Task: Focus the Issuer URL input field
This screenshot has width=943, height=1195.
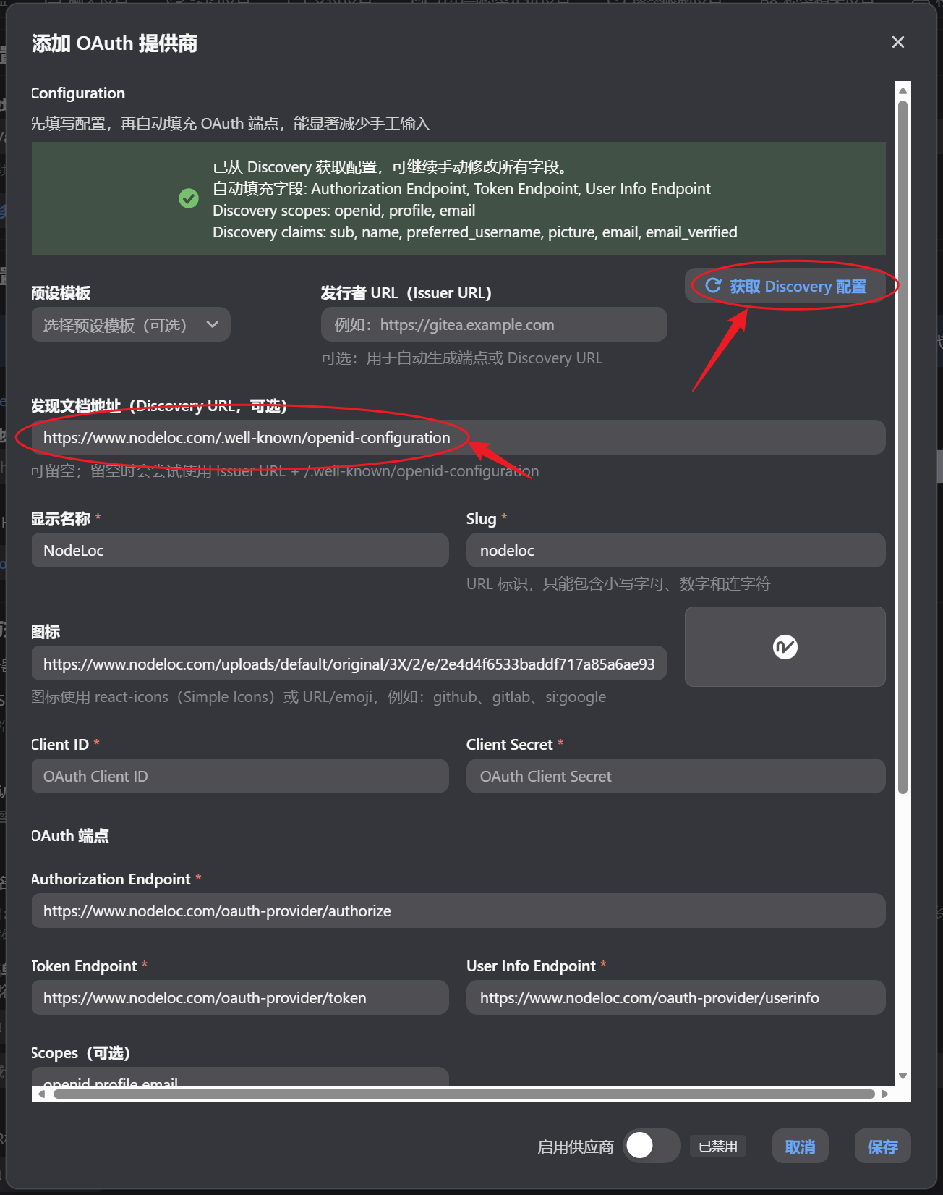Action: point(494,325)
